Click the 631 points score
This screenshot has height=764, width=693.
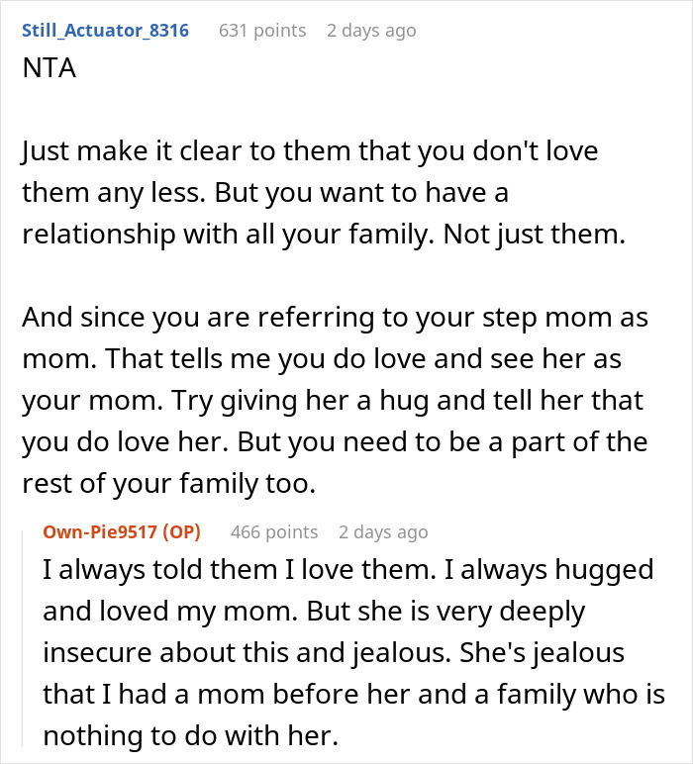tap(262, 31)
